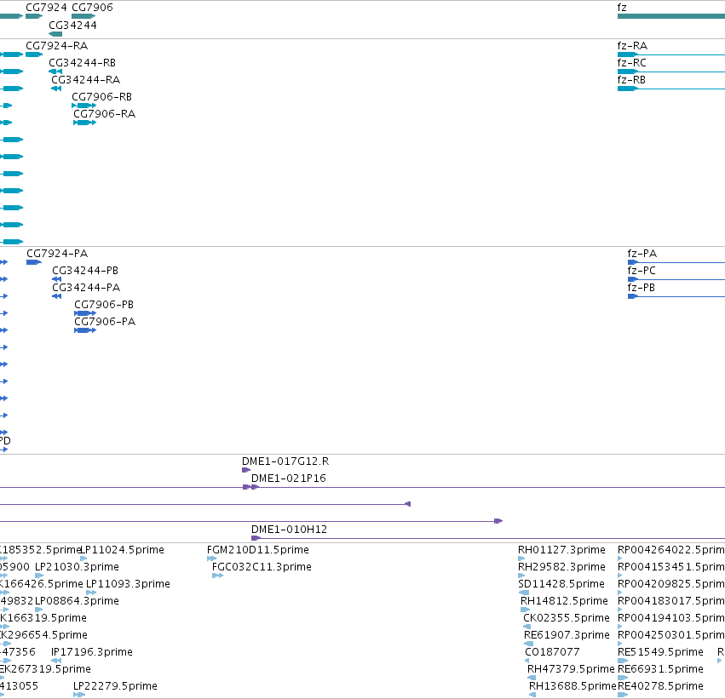Open EST LP21030.3prime

[77, 567]
